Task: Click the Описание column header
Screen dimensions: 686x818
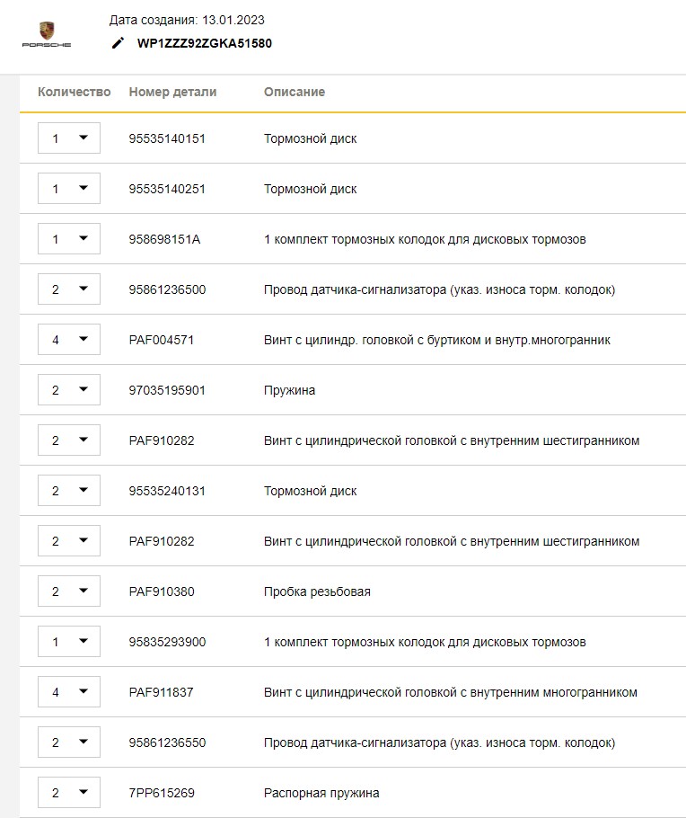Action: 295,92
